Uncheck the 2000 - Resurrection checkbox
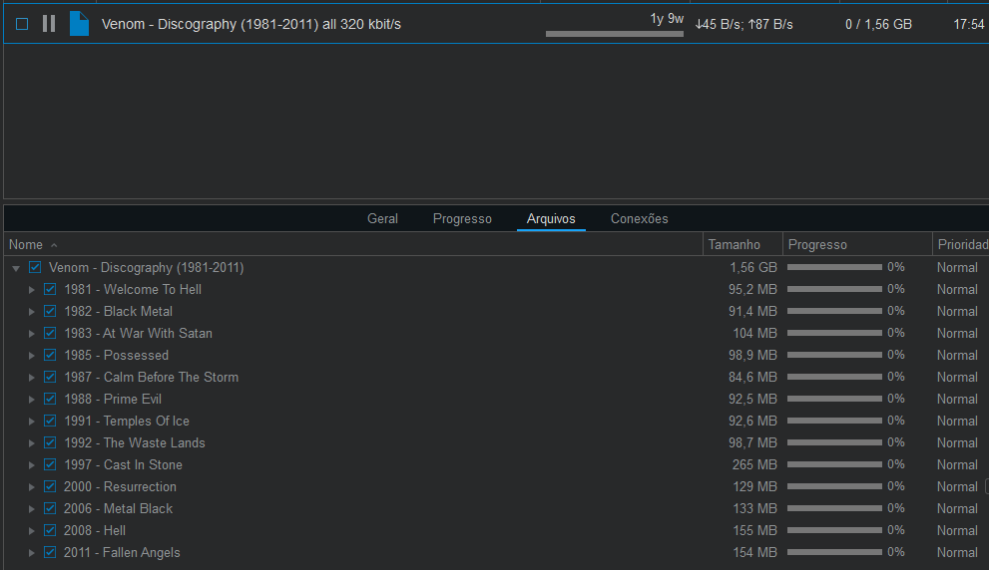This screenshot has width=989, height=570. (x=50, y=486)
